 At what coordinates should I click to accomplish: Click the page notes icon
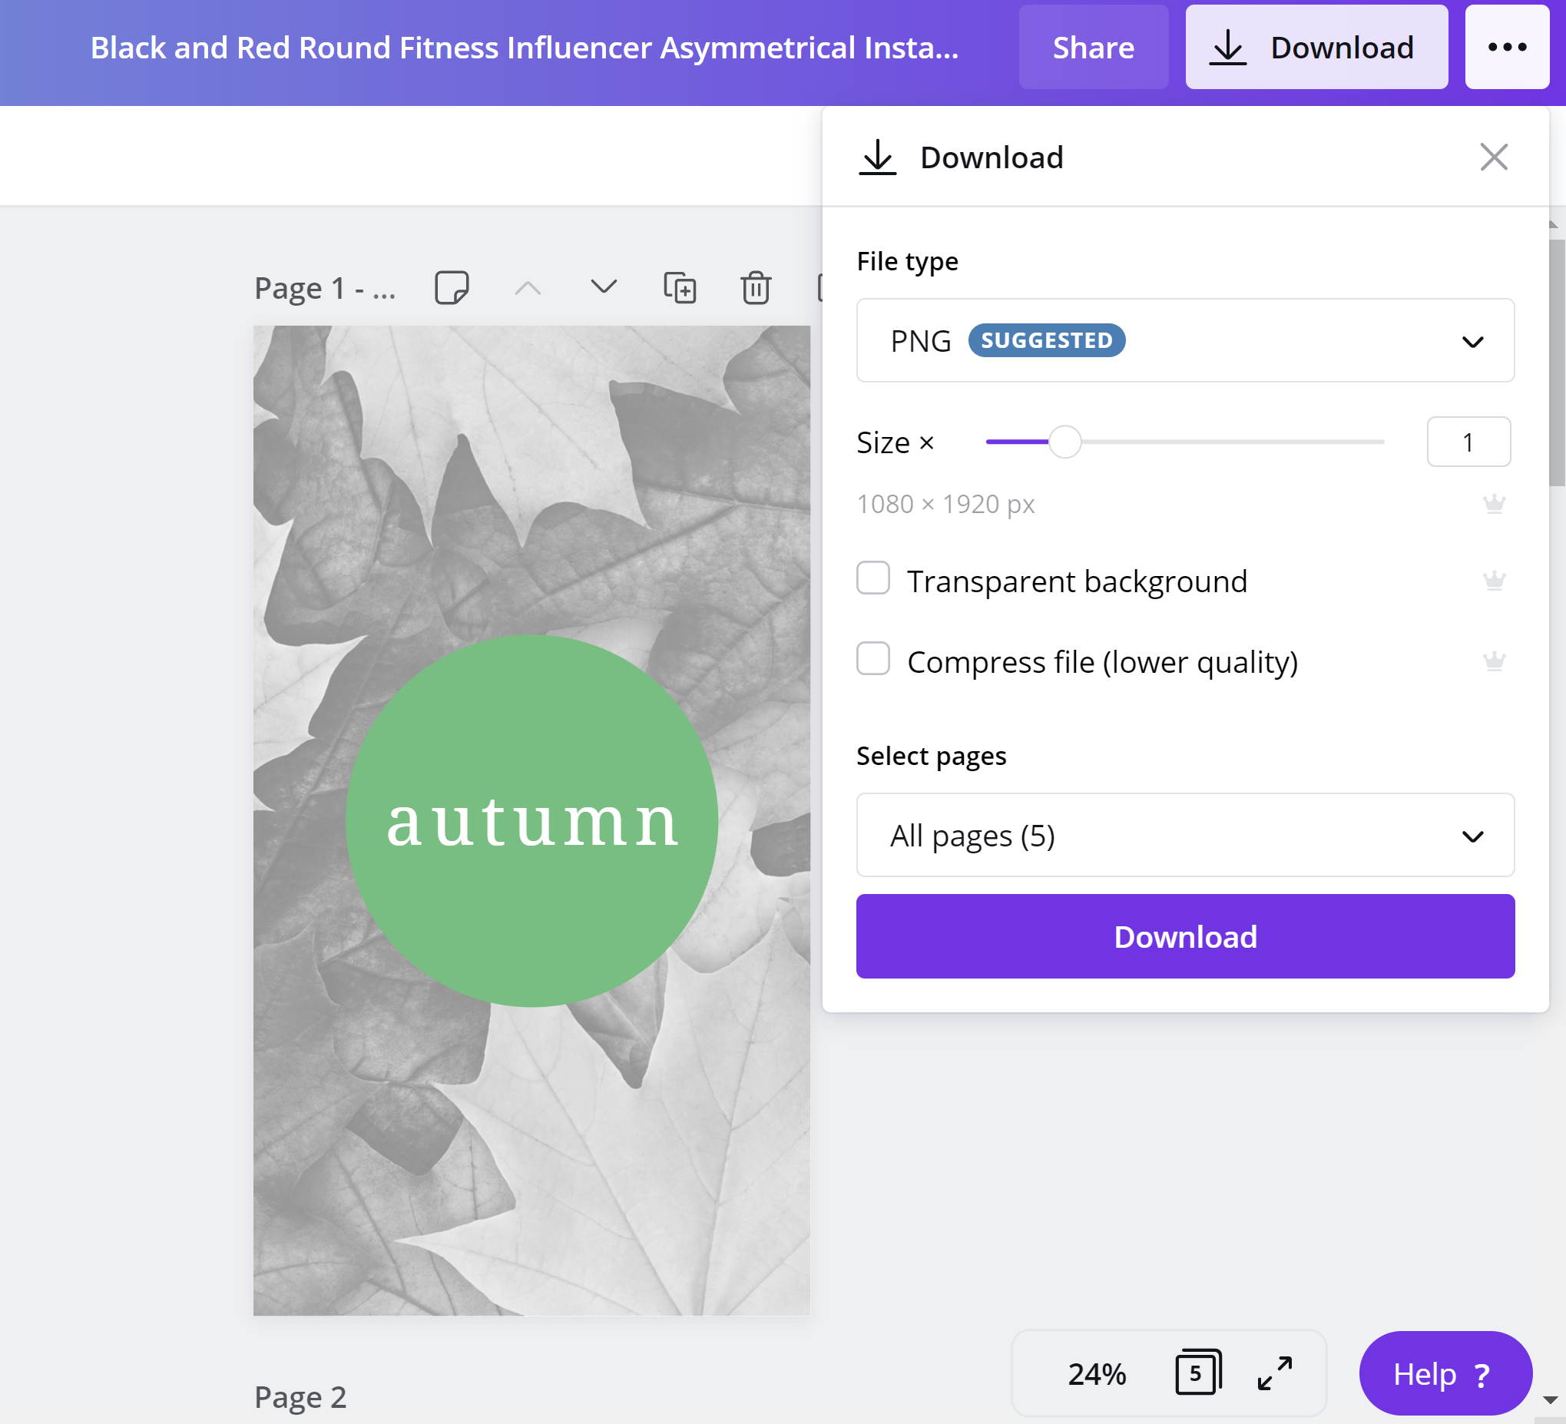[x=452, y=287]
